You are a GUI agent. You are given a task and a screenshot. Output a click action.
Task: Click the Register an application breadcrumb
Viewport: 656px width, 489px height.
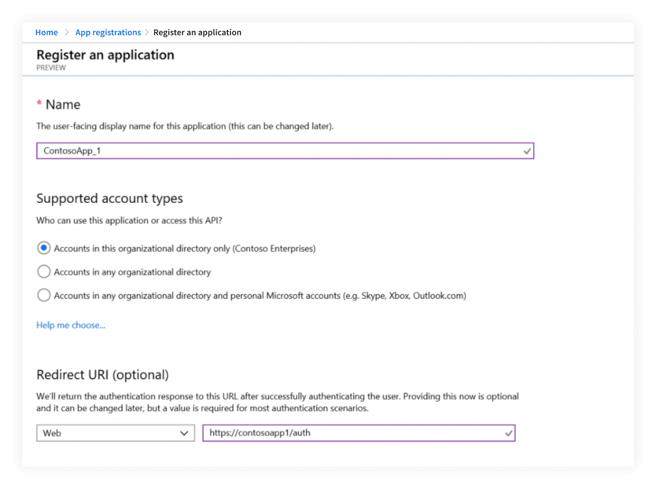(197, 33)
